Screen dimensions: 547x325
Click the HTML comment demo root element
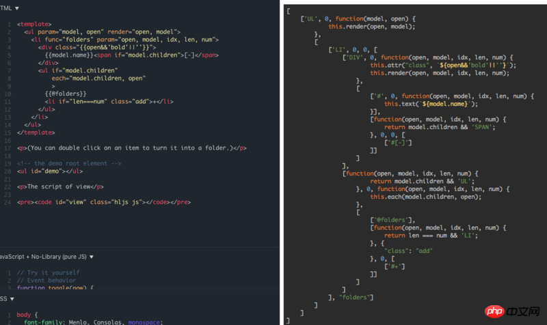[69, 163]
